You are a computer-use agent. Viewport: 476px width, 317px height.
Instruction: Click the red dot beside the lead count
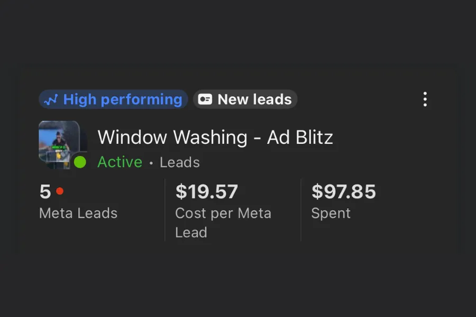[x=60, y=191]
